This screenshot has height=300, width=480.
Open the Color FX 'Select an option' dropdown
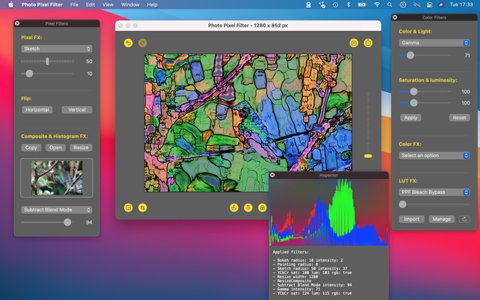tap(434, 155)
